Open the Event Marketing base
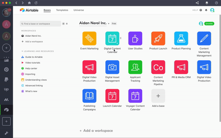This screenshot has width=221, height=138. [90, 39]
